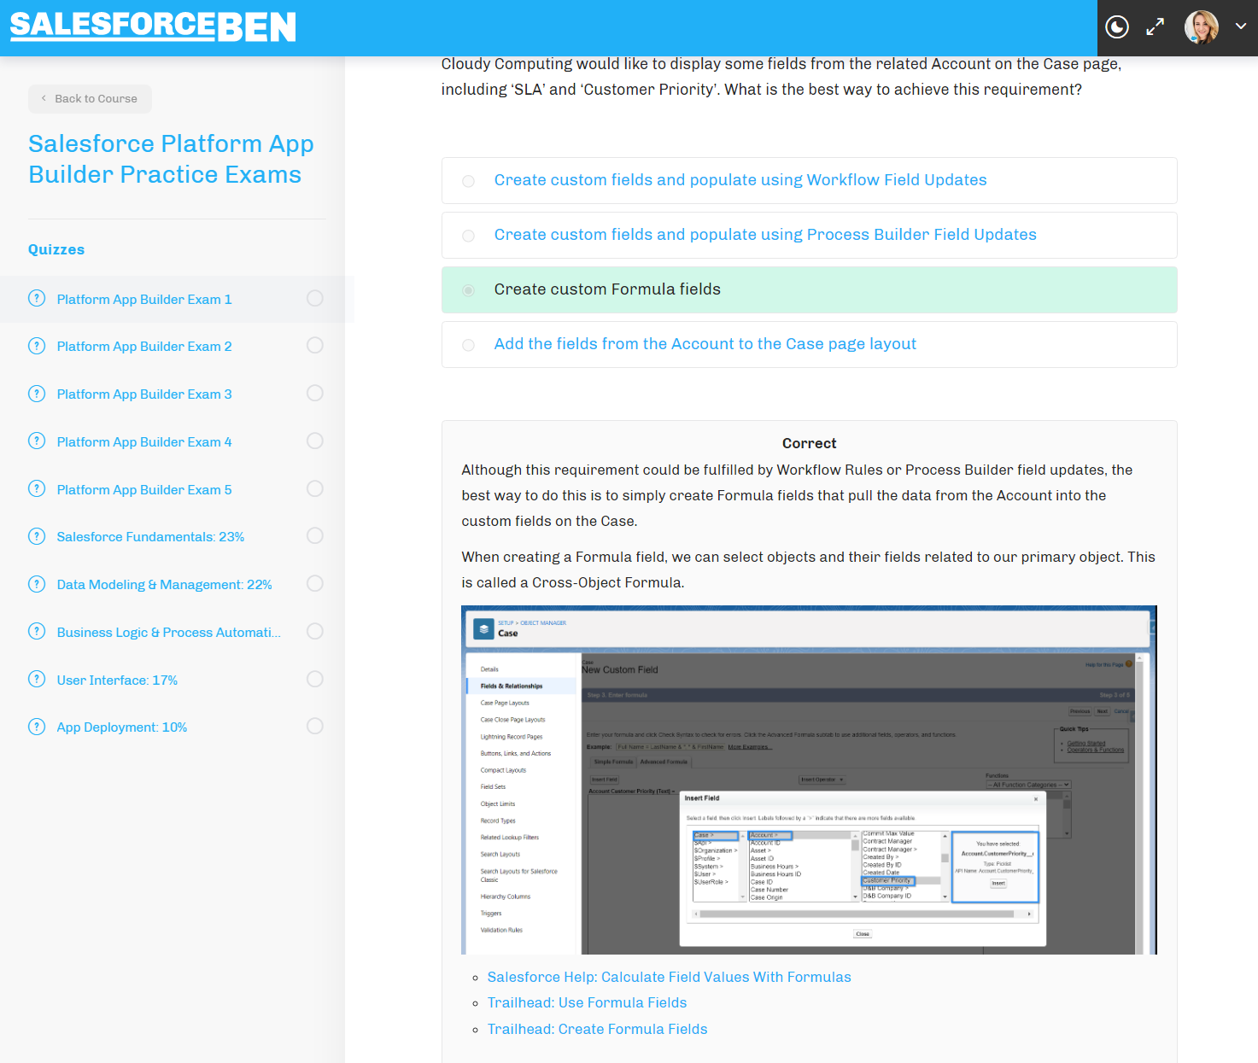
Task: Open Trailhead: Create Formula Fields link
Action: click(x=597, y=1029)
